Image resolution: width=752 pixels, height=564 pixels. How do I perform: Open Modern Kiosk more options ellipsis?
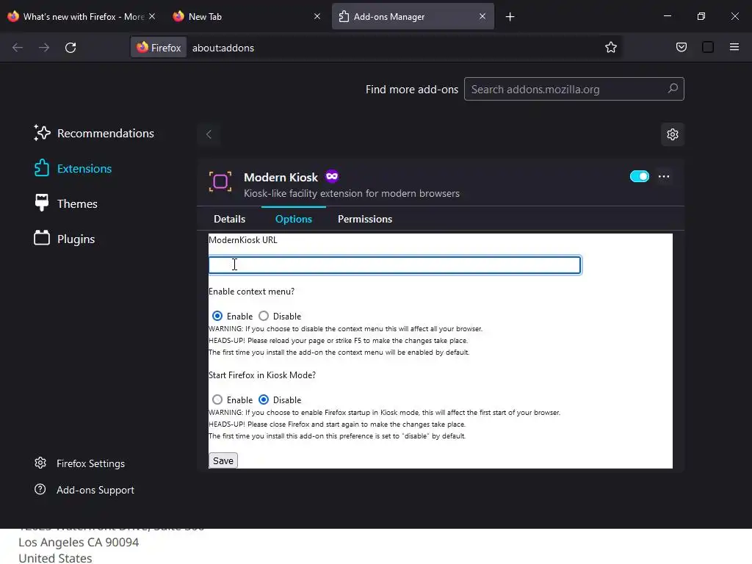pos(664,176)
